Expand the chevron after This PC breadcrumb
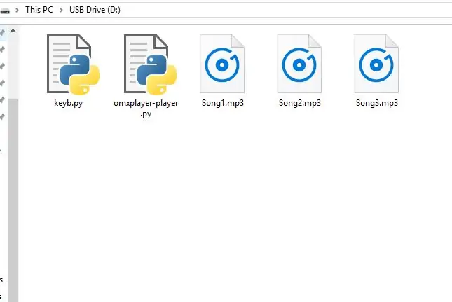The height and width of the screenshot is (302, 452). [61, 10]
